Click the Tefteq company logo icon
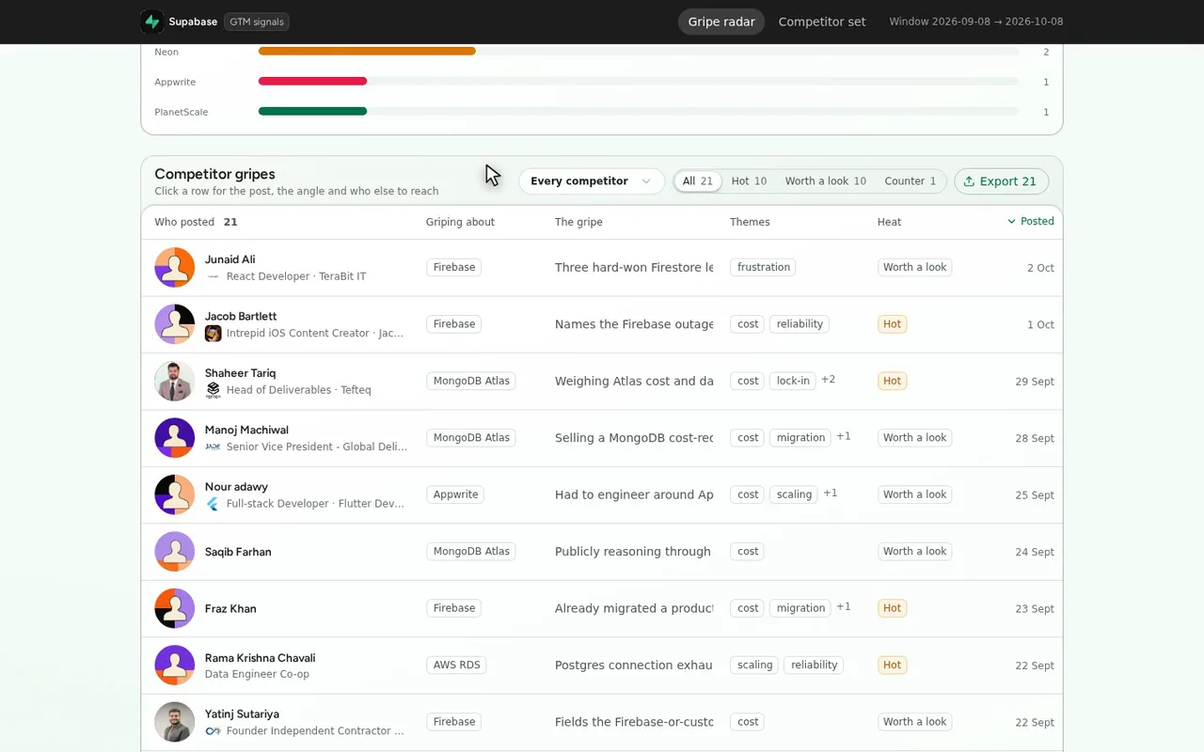The height and width of the screenshot is (752, 1204). tap(213, 390)
